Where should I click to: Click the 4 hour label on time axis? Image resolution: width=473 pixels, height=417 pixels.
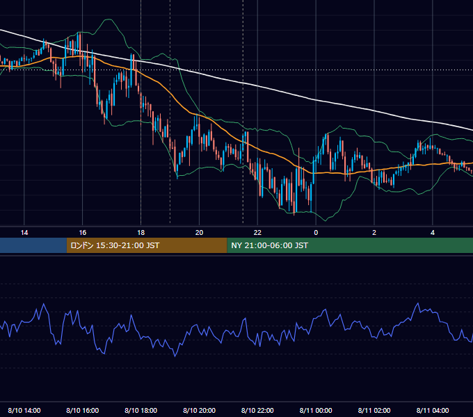433,233
